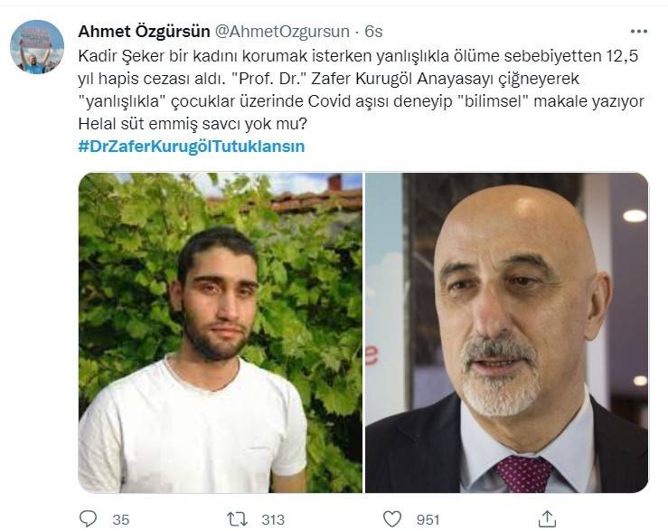Open the @AhmetOzgursun handle link
The height and width of the screenshot is (531, 668).
tap(282, 32)
